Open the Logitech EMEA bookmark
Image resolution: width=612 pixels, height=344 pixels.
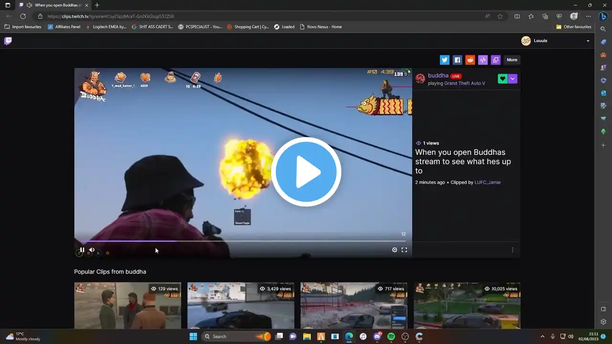(x=106, y=27)
